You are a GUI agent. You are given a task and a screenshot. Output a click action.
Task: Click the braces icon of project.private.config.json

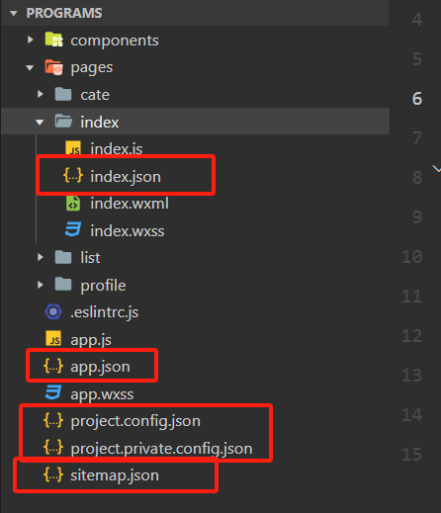click(53, 448)
